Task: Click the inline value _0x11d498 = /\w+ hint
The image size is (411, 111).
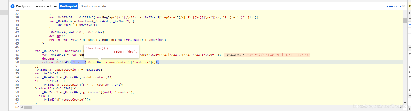Action: [267, 55]
